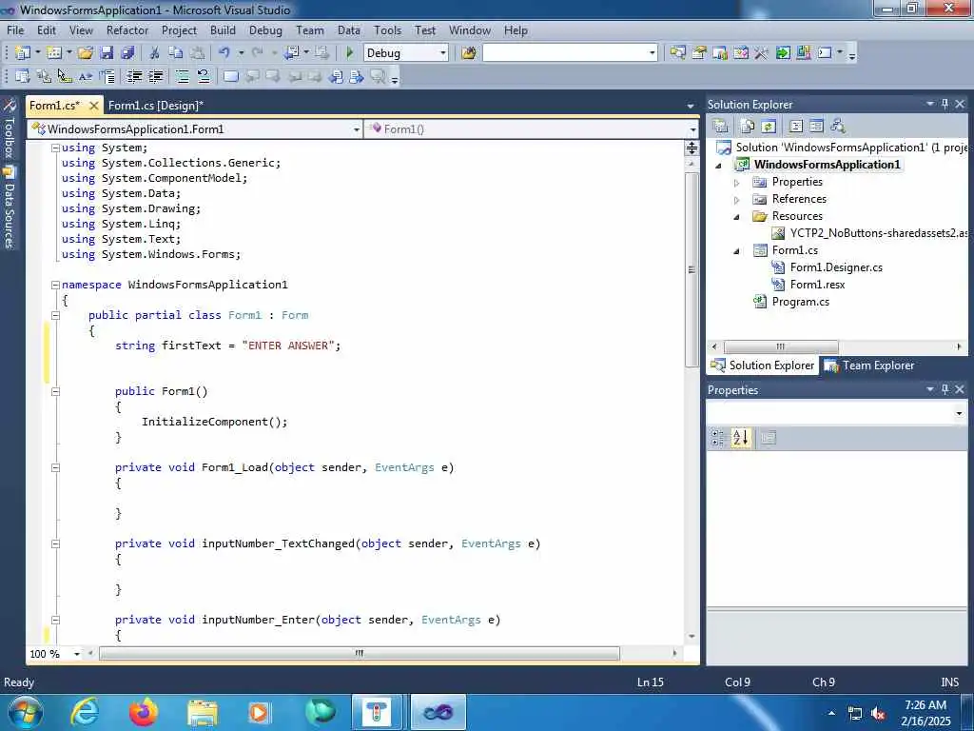974x731 pixels.
Task: Open the Command Window toolbar icon
Action: tap(825, 53)
